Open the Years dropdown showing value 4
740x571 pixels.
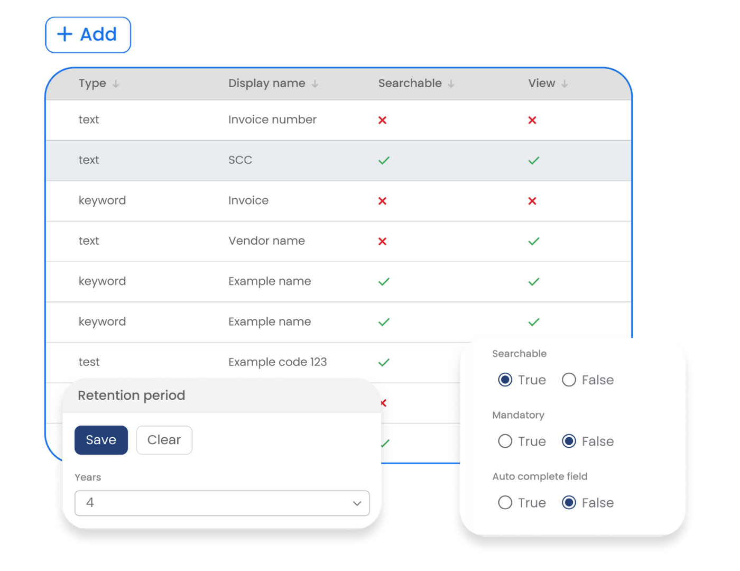tap(356, 503)
